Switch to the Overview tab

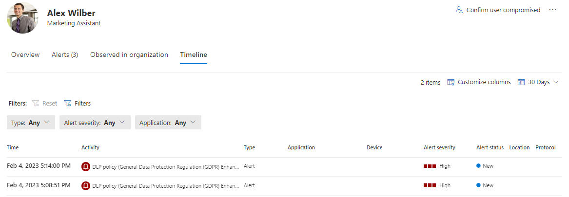tap(25, 54)
